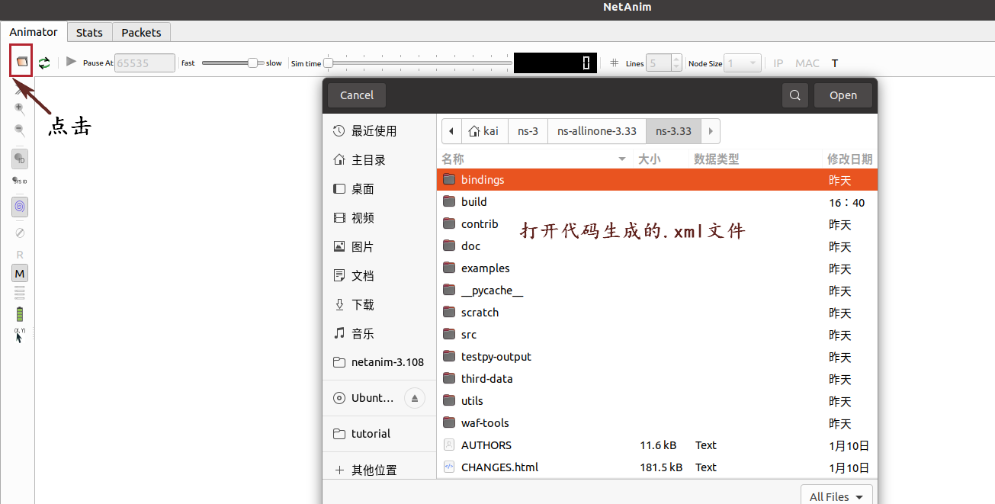This screenshot has width=995, height=504.
Task: Select the spiral packet trace icon
Action: coord(19,207)
